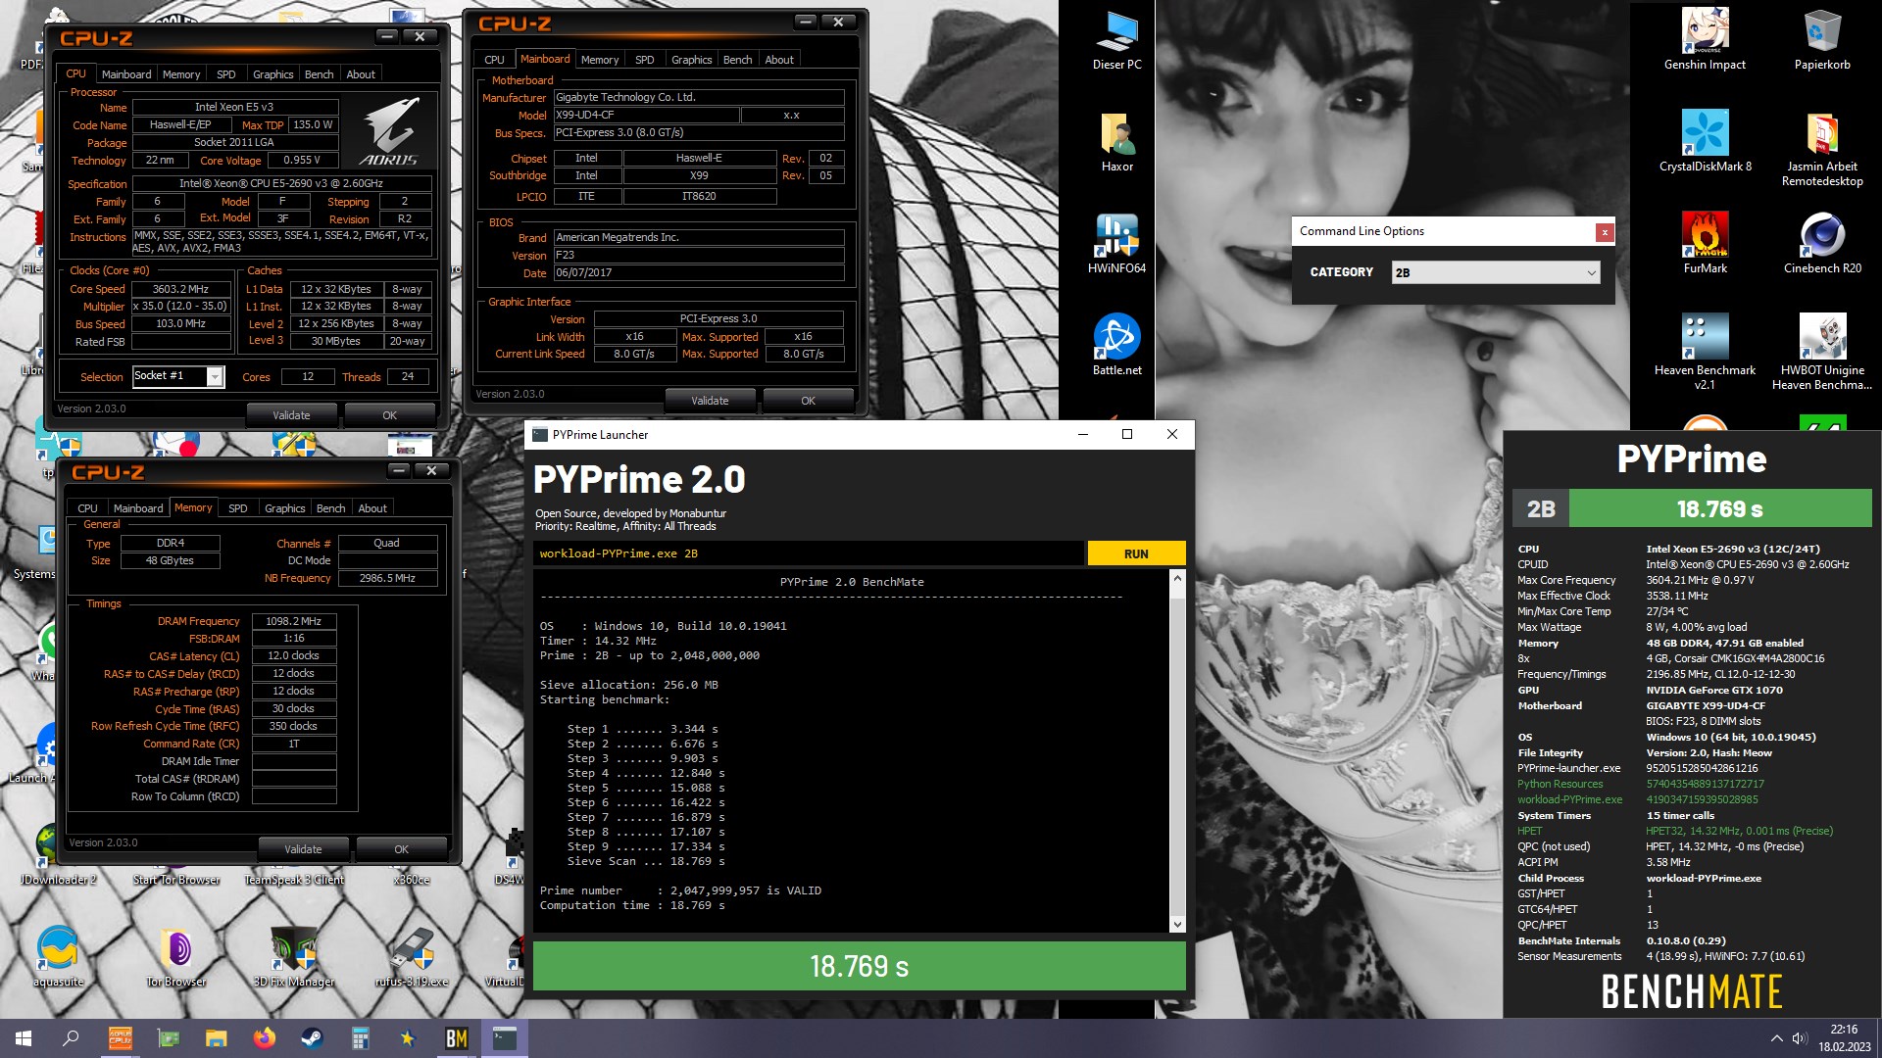Screen dimensions: 1882x1058
Task: Open the Haxor user folder icon
Action: (1116, 142)
